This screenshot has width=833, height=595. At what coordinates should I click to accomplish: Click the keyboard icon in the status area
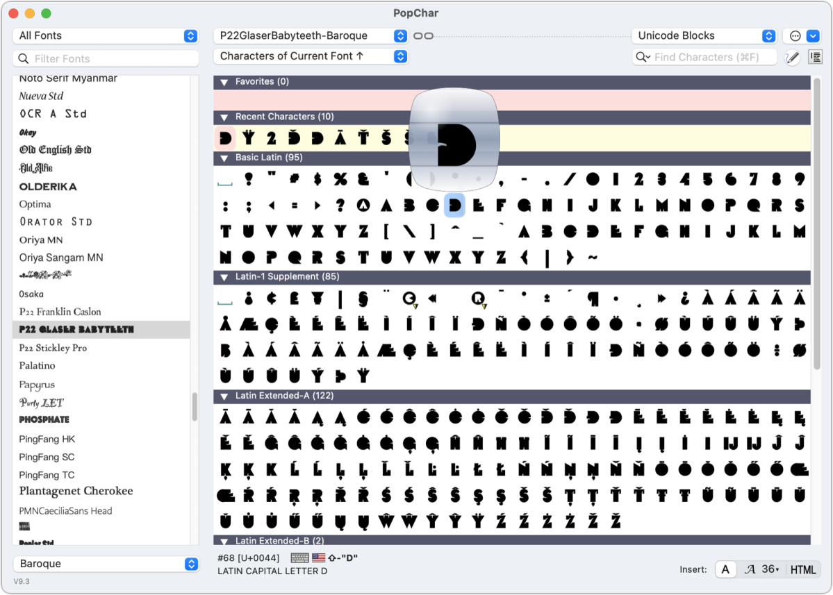299,558
